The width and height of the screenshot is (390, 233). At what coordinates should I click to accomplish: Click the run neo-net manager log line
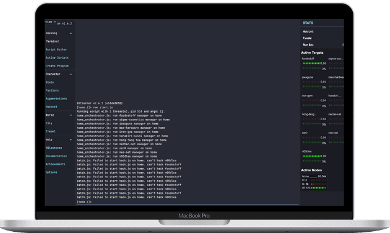[116, 152]
